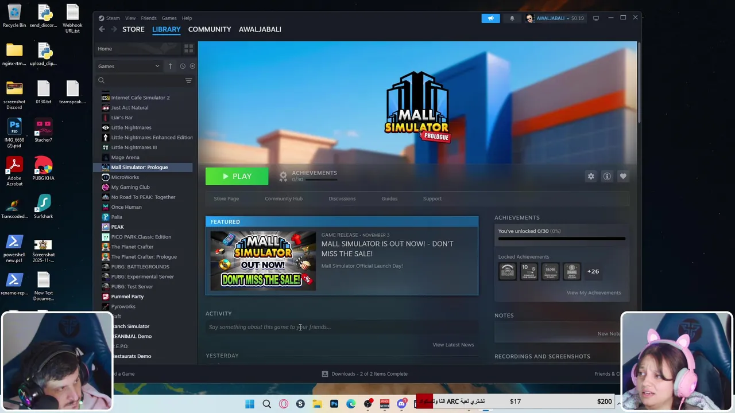Click the game info icon

tap(607, 176)
